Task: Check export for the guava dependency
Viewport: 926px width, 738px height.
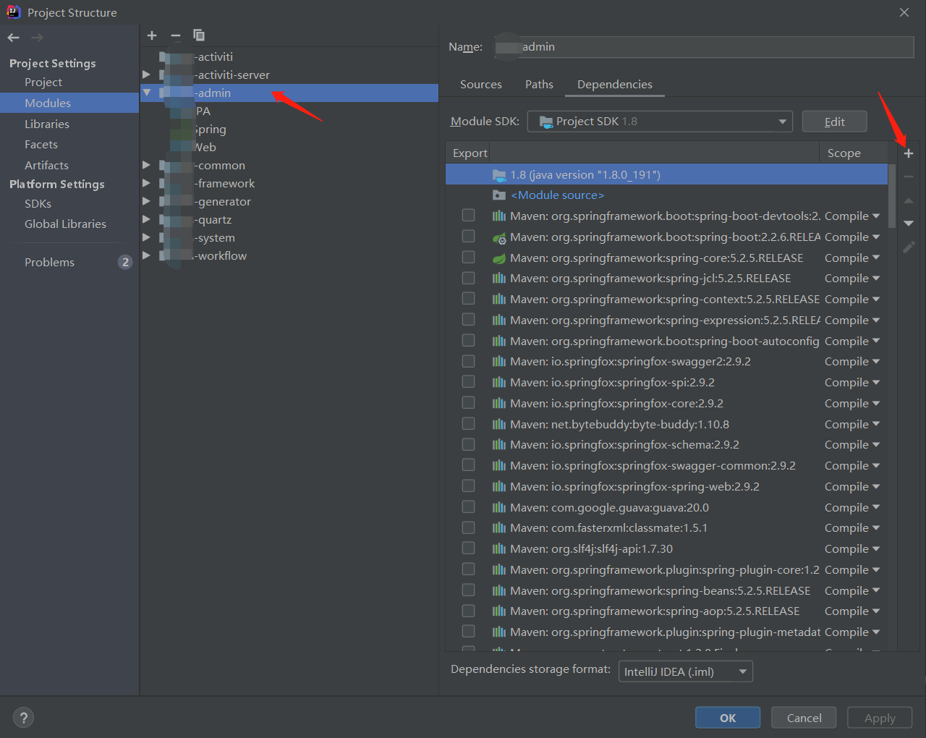Action: 468,506
